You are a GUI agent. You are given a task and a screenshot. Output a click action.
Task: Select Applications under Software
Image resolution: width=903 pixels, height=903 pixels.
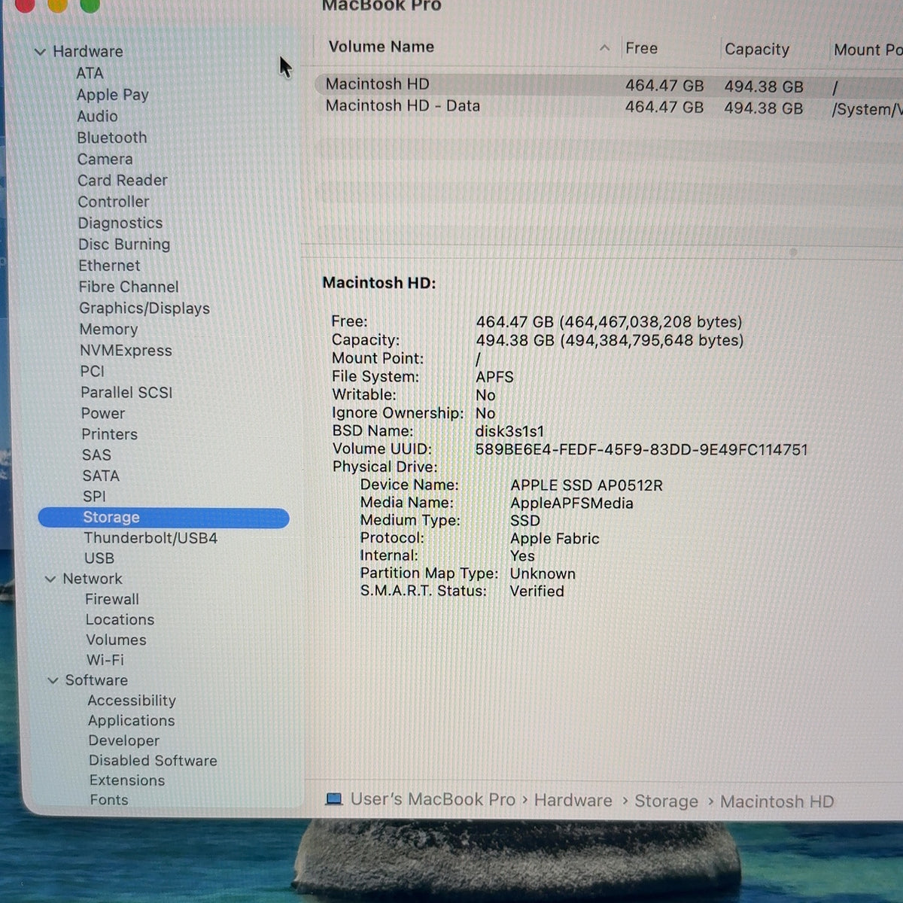point(131,721)
